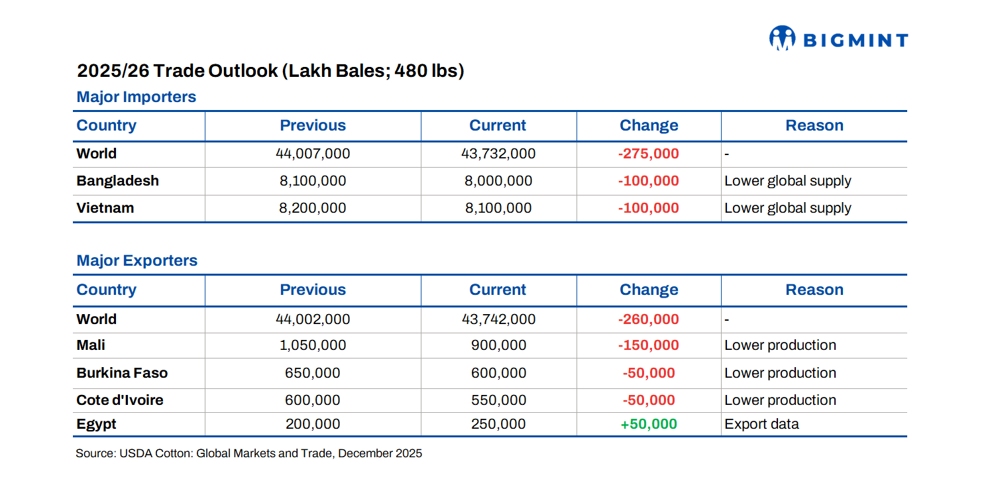Click the BIGMINT brand name text
Image resolution: width=994 pixels, height=497 pixels.
[855, 40]
